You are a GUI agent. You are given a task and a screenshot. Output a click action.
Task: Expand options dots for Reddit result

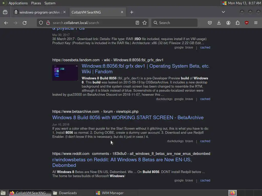[196, 181]
